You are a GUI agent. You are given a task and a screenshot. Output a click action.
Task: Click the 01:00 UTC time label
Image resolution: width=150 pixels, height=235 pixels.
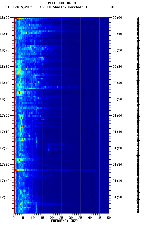[x=117, y=116]
